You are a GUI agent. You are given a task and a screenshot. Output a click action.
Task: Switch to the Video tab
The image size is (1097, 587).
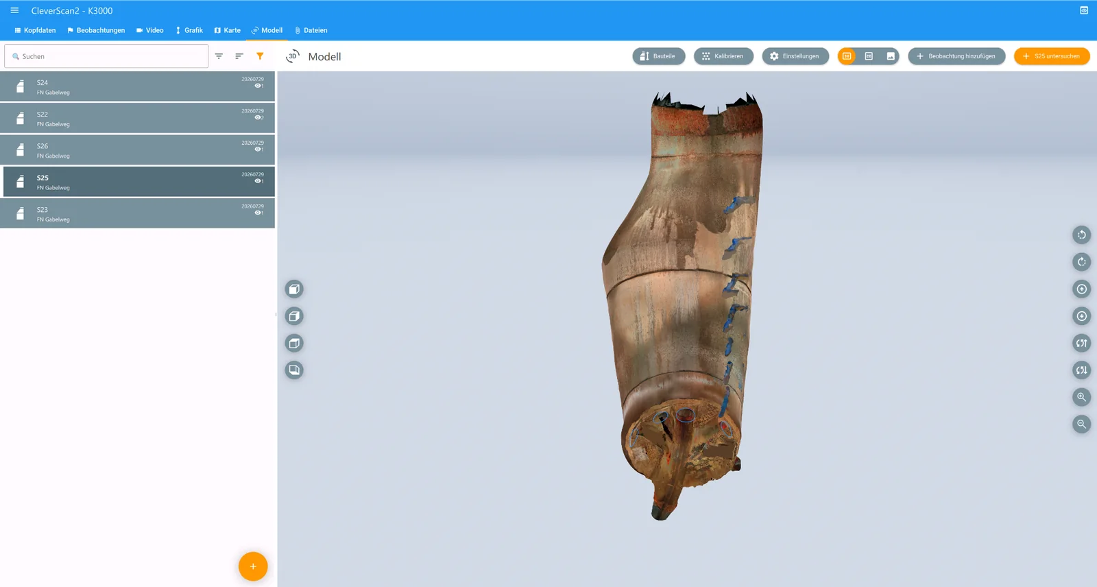click(150, 30)
